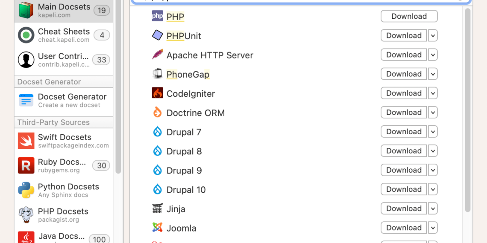
Task: Download the PhoneGap docset
Action: (x=404, y=74)
